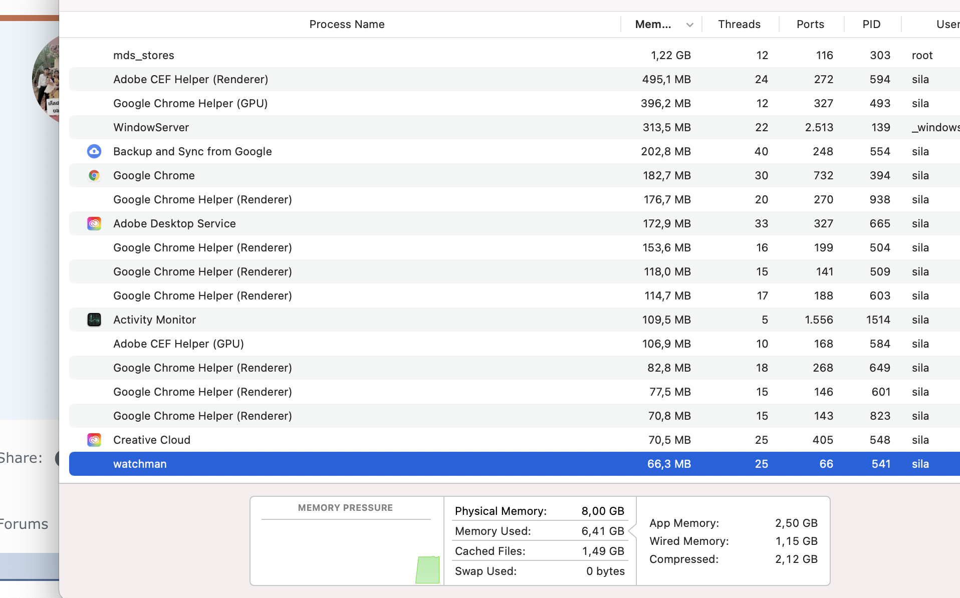
Task: Sort processes by the User column
Action: coord(948,25)
